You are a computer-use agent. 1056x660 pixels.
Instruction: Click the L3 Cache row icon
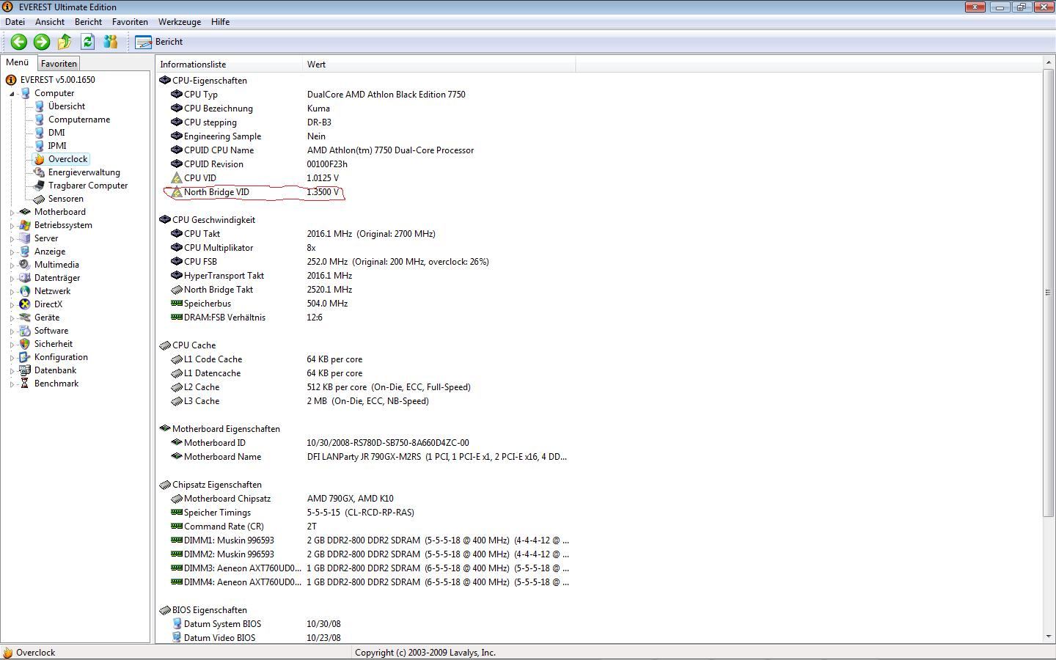click(176, 401)
